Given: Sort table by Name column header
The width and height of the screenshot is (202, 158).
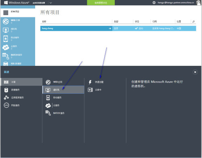Looking at the screenshot, I should point(44,21).
